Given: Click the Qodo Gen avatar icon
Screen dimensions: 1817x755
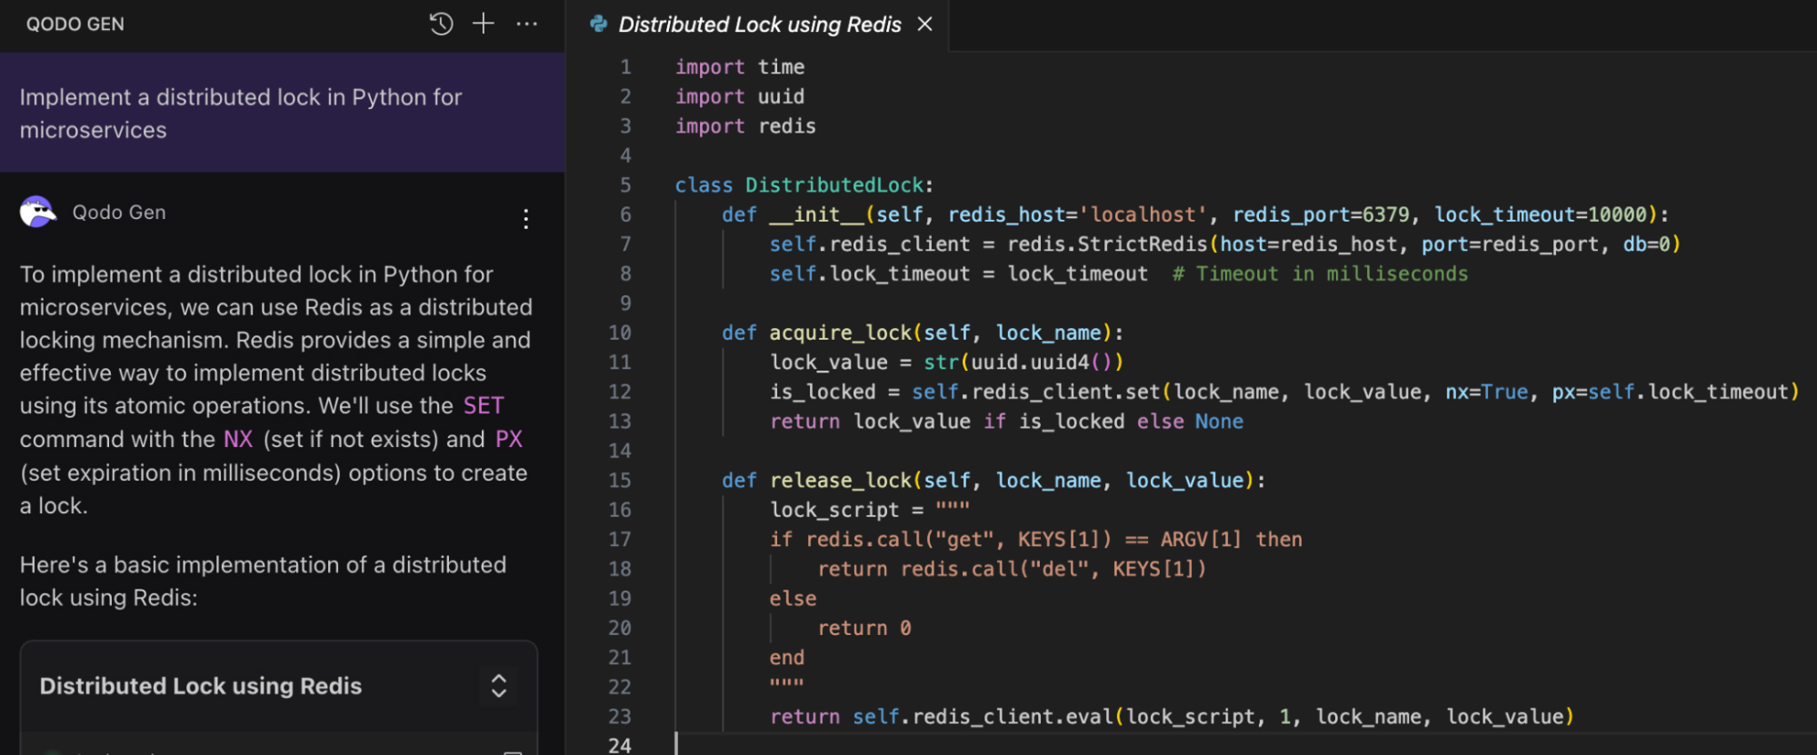Looking at the screenshot, I should 37,212.
